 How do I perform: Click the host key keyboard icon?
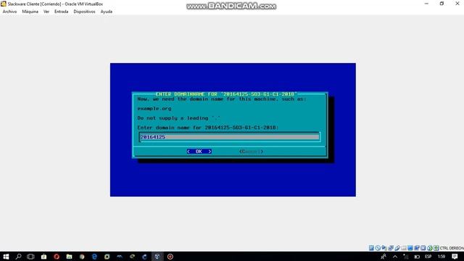436,248
